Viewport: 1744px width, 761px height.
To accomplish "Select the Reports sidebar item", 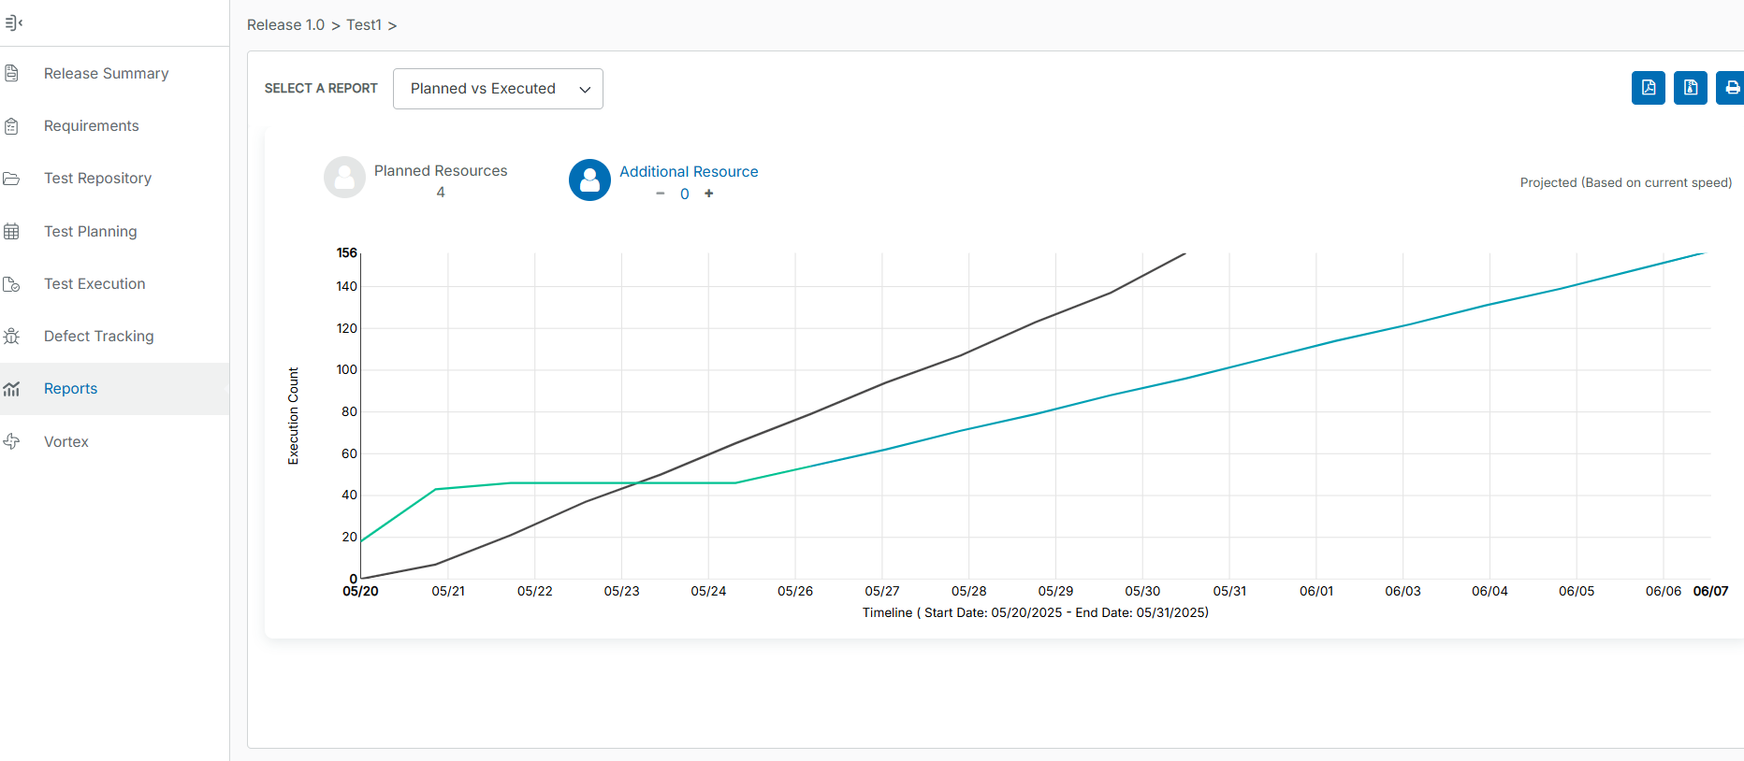I will pos(70,389).
